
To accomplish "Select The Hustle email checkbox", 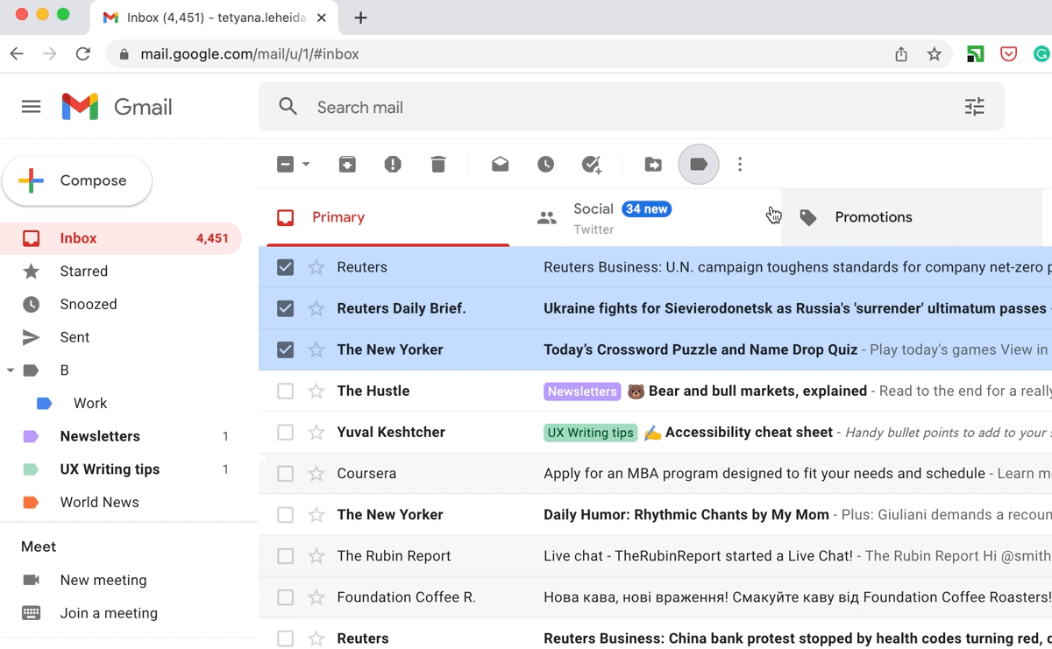I will 285,391.
